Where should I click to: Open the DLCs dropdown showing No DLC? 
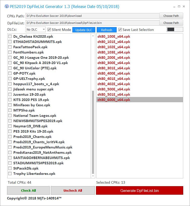[x=36, y=30]
